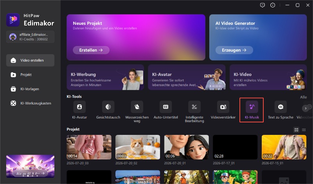
Task: Open KI-Vorlagen sidebar item
Action: 30,89
